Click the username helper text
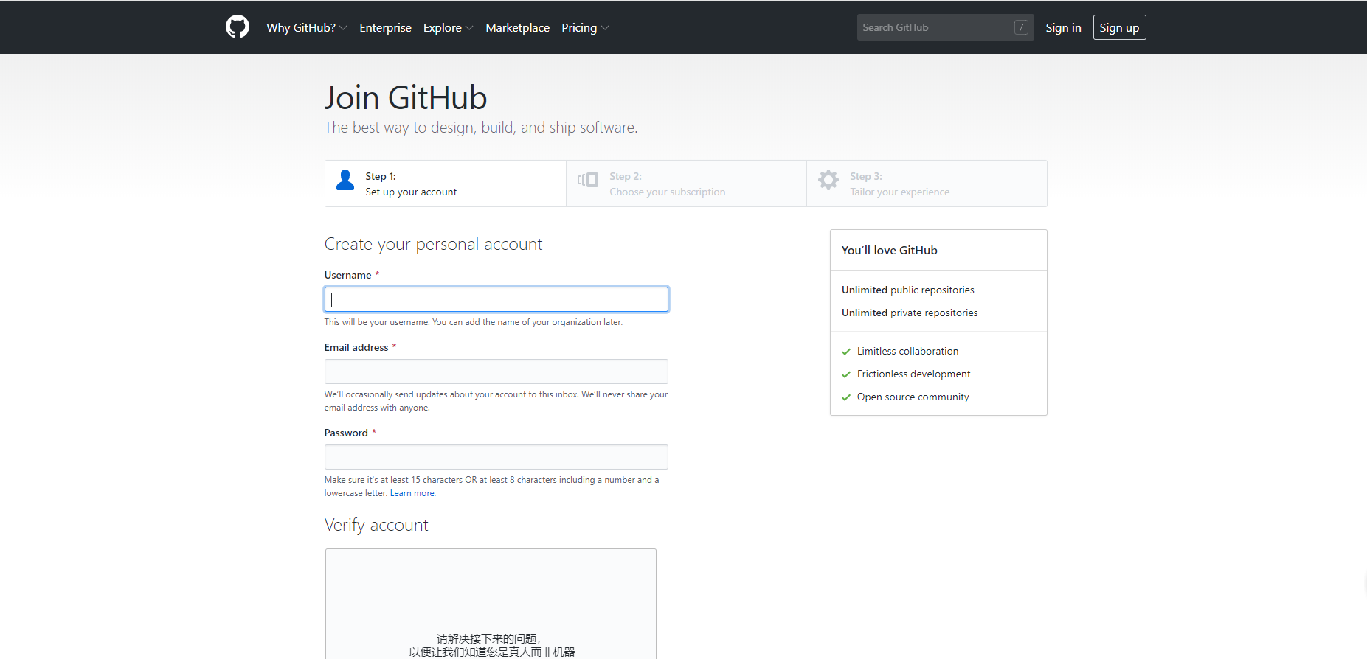This screenshot has width=1367, height=659. (474, 322)
